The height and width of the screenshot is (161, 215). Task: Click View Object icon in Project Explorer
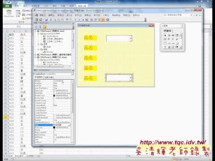(x=40, y=27)
